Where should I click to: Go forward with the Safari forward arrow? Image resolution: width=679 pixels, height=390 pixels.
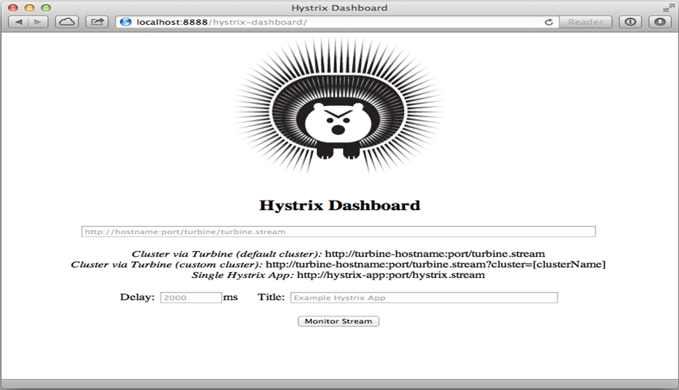point(38,22)
